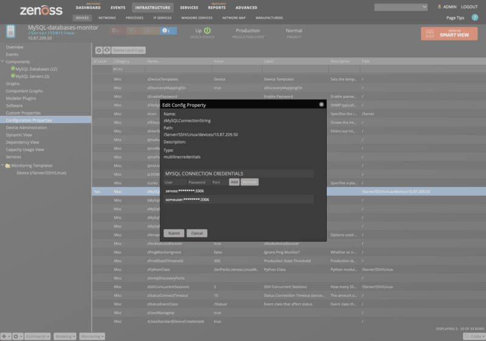Viewport: 486px width, 341px height.
Task: Click the help question mark icon
Action: point(475,18)
